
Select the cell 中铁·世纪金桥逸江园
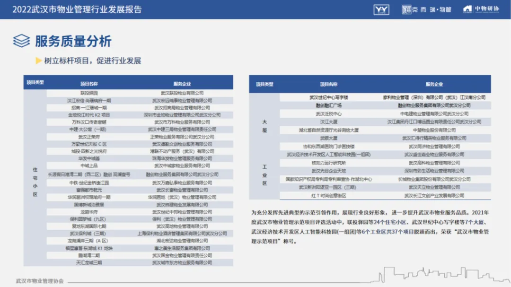tap(89, 183)
